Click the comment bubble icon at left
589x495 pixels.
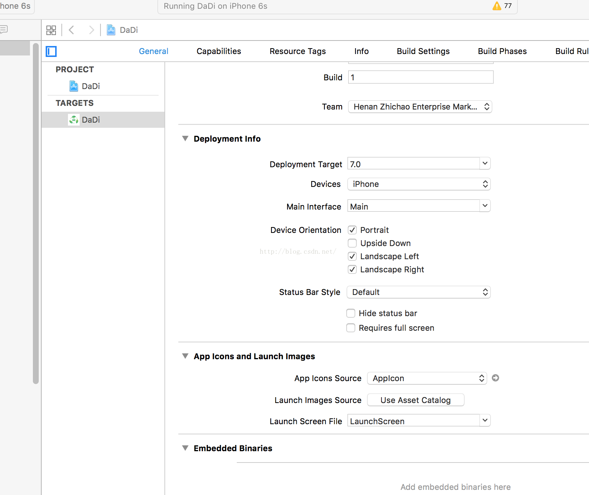[x=4, y=29]
